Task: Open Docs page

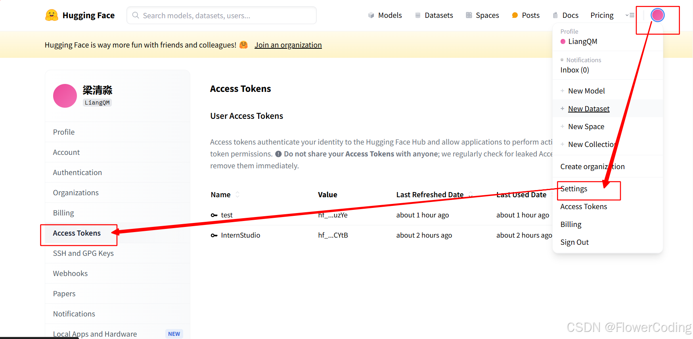Action: click(x=565, y=15)
